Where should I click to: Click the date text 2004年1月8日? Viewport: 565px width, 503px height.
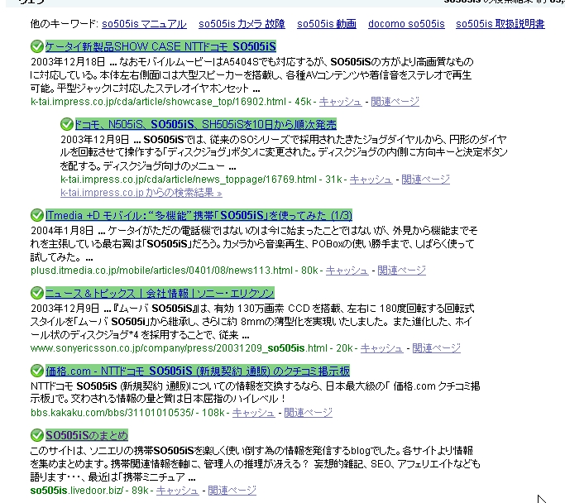coord(62,231)
